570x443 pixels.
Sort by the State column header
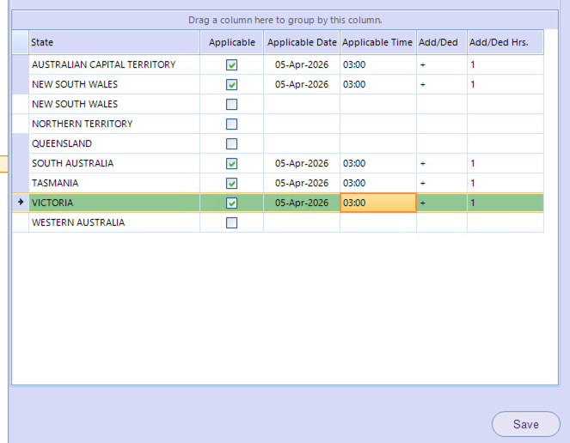[x=113, y=43]
